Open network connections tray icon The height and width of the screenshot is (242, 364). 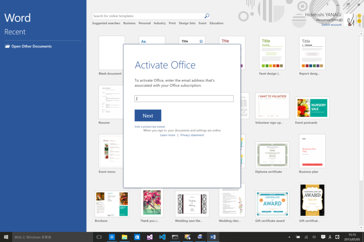tap(306, 237)
